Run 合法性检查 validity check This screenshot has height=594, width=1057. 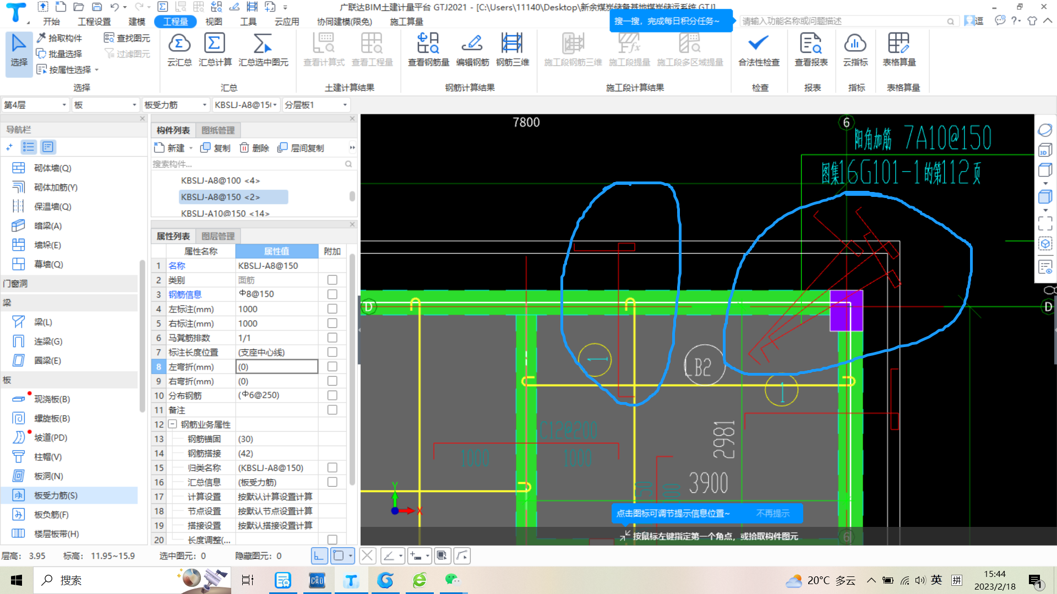(x=759, y=50)
